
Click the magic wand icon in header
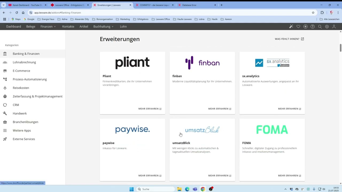click(291, 26)
